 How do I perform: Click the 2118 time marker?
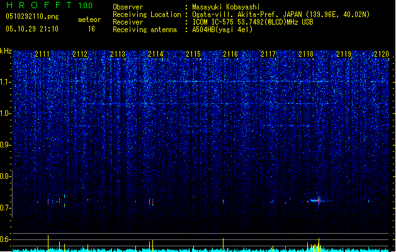[306, 54]
